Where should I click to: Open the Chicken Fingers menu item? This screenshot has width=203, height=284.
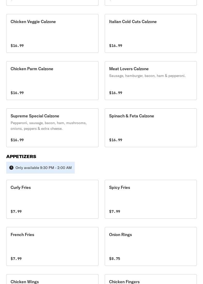151,279
